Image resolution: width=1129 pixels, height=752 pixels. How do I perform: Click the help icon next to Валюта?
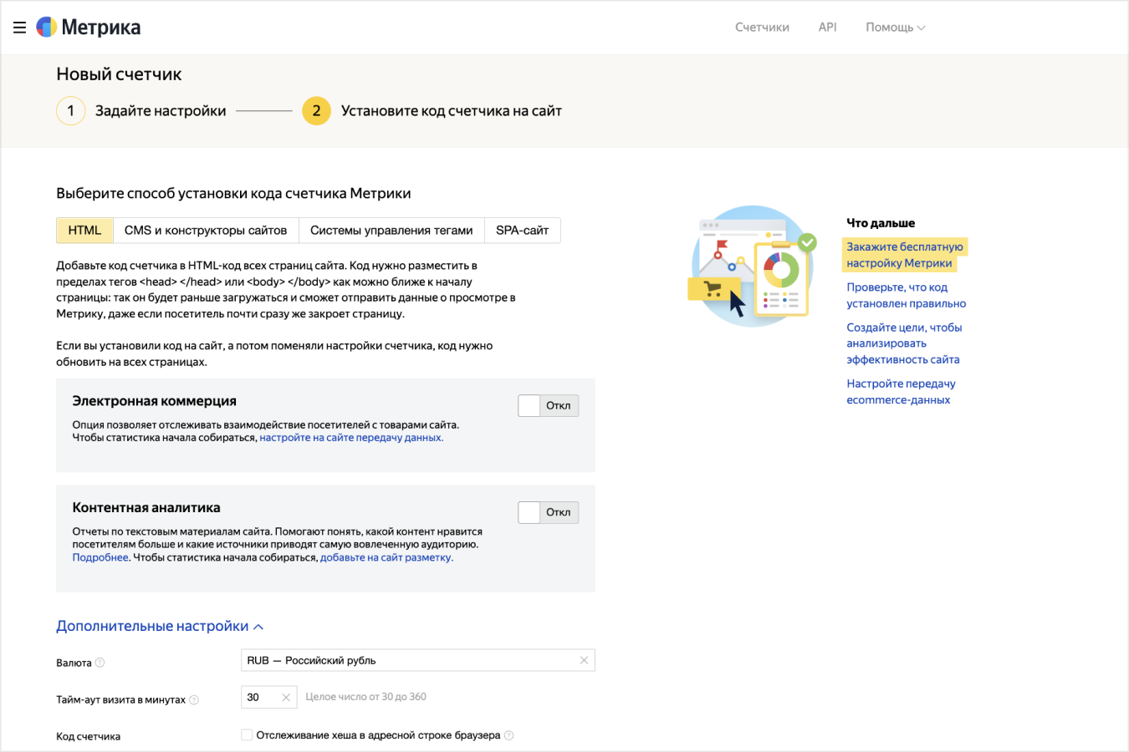click(100, 663)
